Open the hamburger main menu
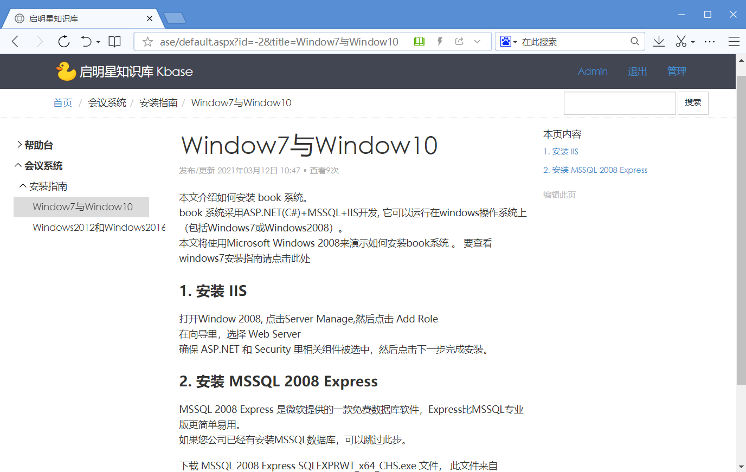The width and height of the screenshot is (746, 472). pyautogui.click(x=734, y=42)
